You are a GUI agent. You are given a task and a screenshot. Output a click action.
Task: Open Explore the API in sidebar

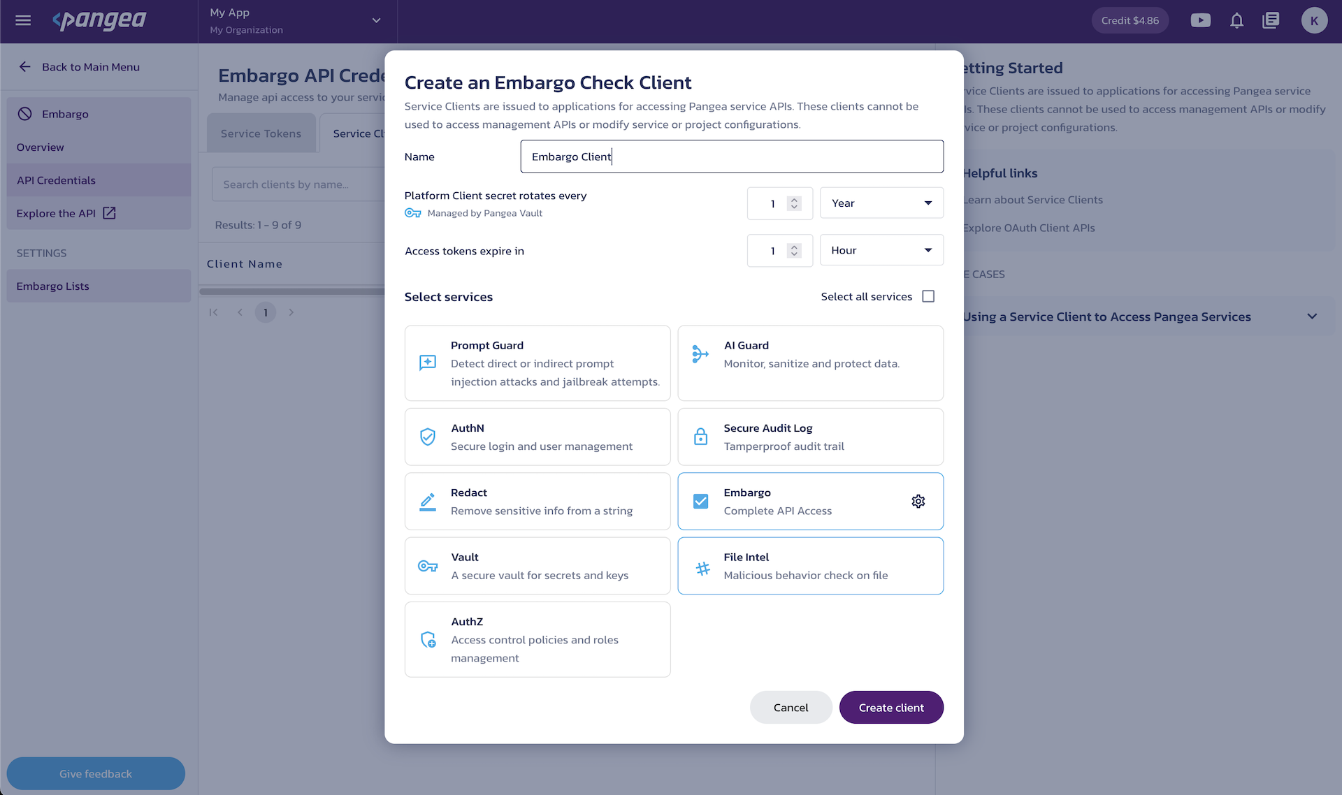(x=99, y=213)
